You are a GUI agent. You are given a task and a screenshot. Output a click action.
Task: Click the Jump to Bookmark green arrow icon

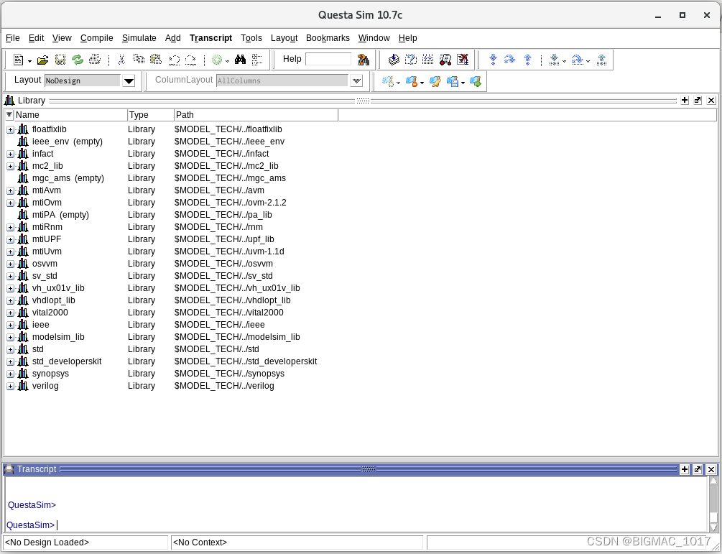[x=476, y=82]
